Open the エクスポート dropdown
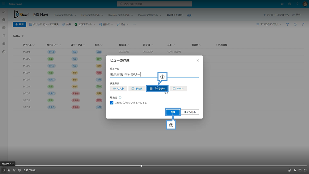The height and width of the screenshot is (174, 309). (x=85, y=24)
